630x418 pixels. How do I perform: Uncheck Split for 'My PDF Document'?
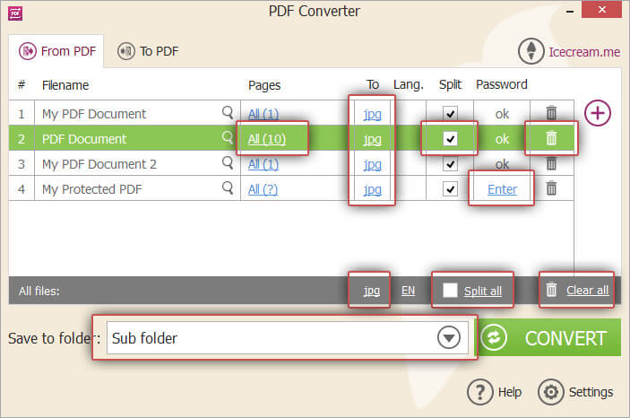click(450, 114)
